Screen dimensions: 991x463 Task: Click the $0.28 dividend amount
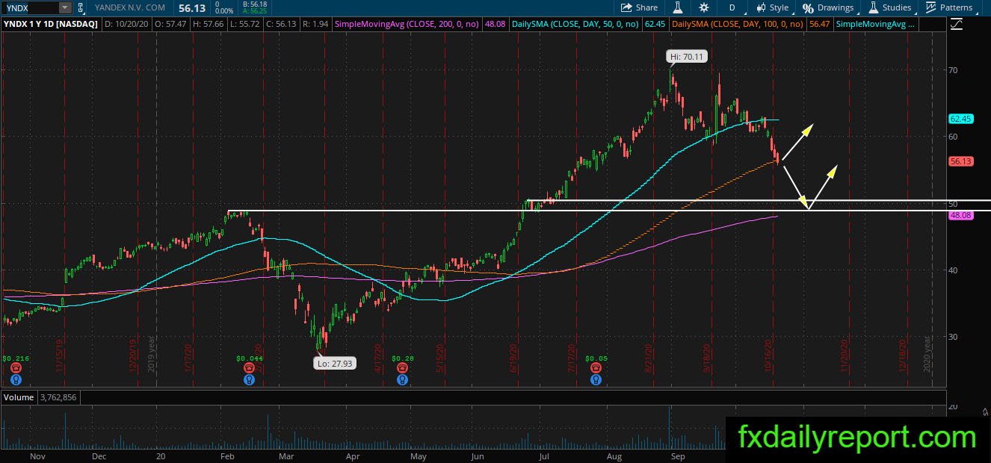point(402,358)
